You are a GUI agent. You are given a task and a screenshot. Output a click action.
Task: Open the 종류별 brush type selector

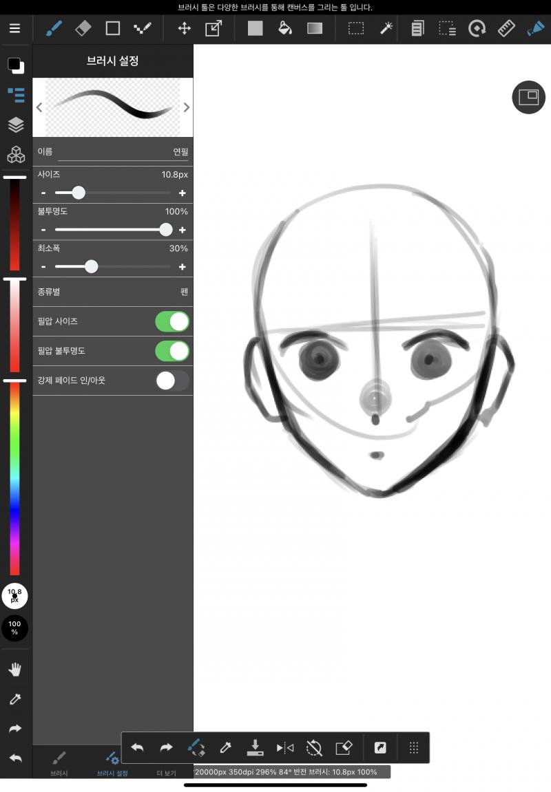113,292
